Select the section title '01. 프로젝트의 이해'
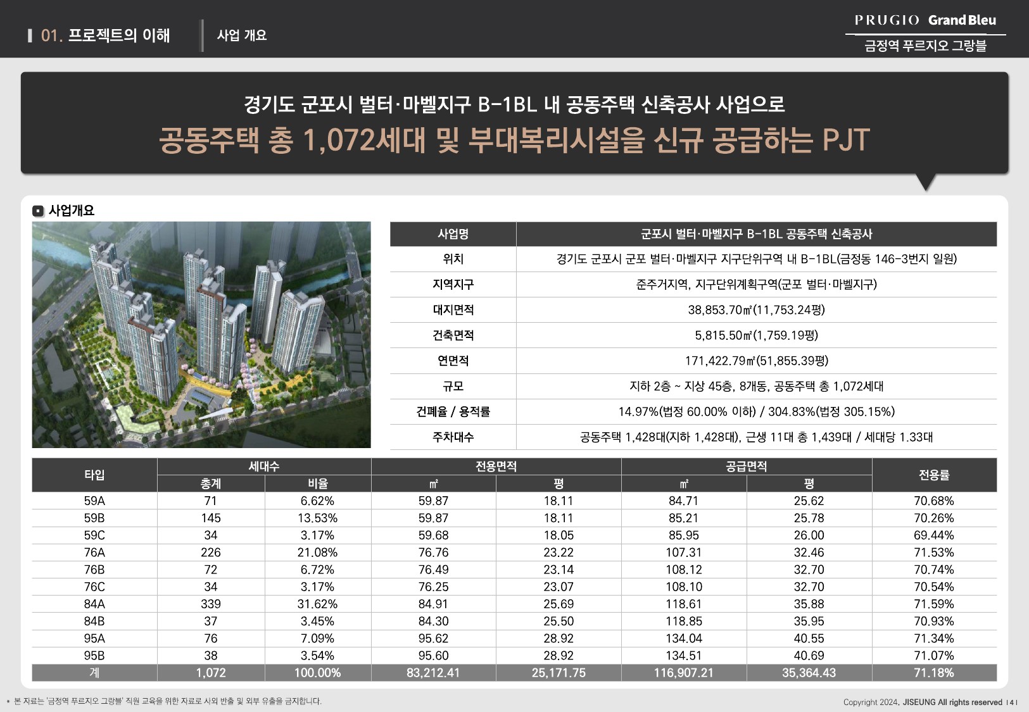1029x712 pixels. click(105, 35)
